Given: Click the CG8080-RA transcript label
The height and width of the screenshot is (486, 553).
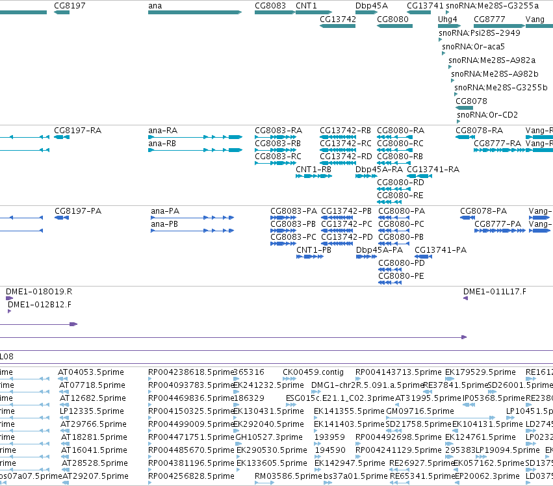Looking at the screenshot, I should (x=401, y=131).
